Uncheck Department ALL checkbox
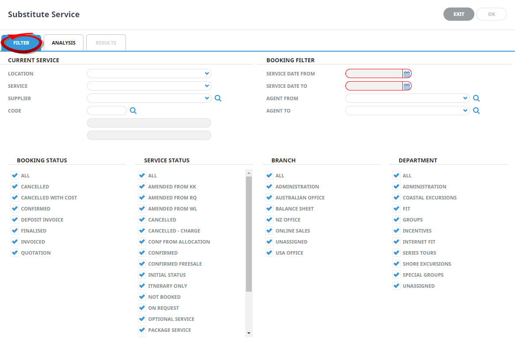 coord(397,175)
